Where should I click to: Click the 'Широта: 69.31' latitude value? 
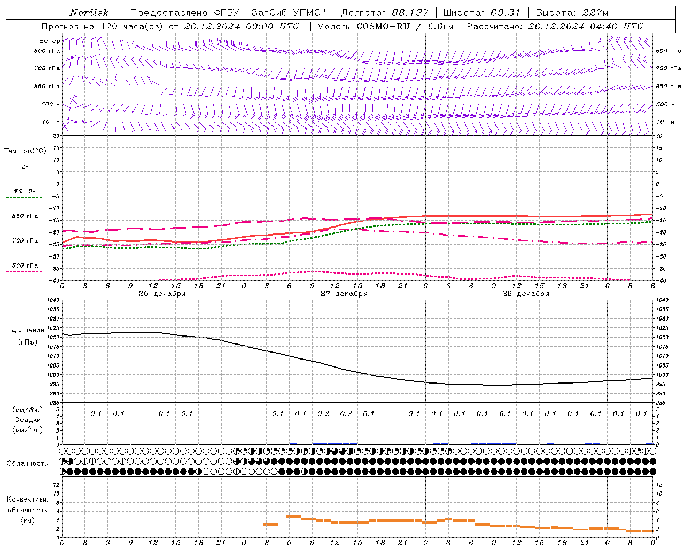[481, 13]
